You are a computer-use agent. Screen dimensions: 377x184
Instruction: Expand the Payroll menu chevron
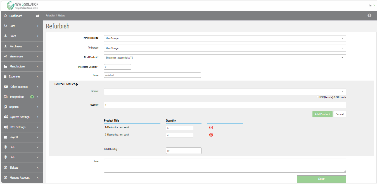pyautogui.click(x=37, y=137)
